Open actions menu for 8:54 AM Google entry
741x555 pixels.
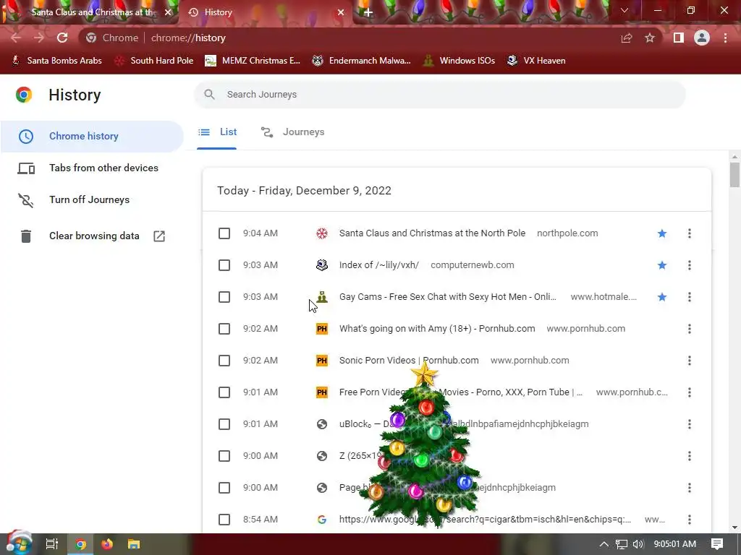pyautogui.click(x=690, y=520)
